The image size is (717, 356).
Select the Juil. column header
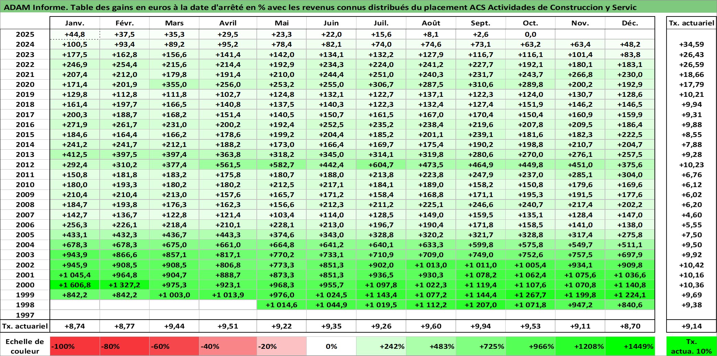click(381, 23)
